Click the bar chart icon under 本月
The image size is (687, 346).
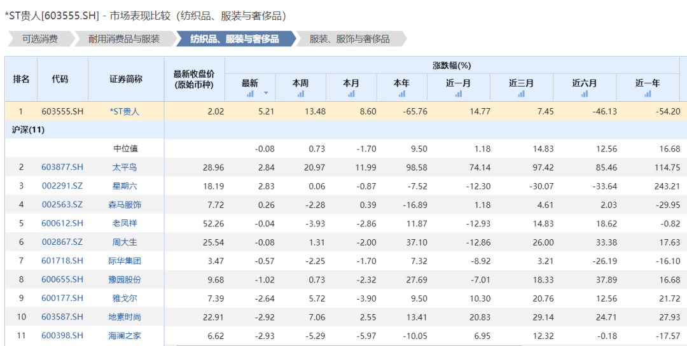pyautogui.click(x=351, y=93)
